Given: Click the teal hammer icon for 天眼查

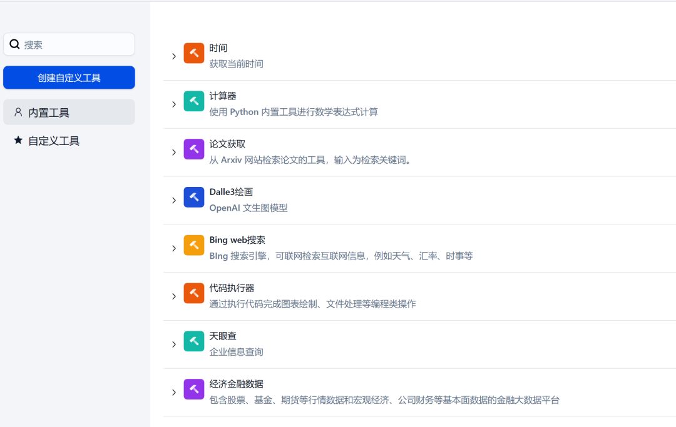Looking at the screenshot, I should click(x=193, y=341).
